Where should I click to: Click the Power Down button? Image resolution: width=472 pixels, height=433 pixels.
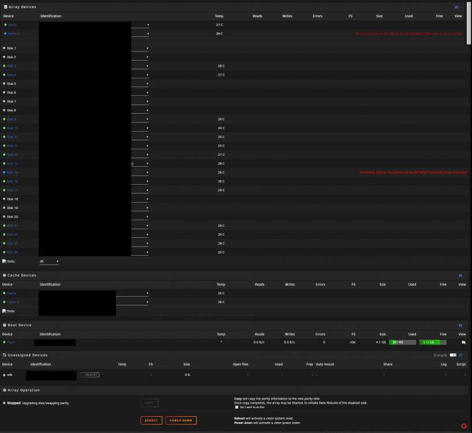point(181,420)
